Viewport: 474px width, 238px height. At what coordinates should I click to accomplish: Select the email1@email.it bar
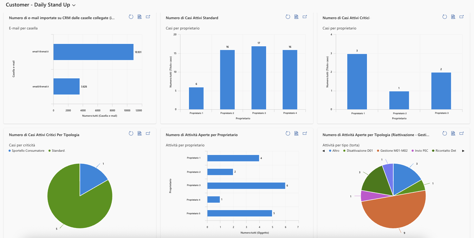(93, 52)
